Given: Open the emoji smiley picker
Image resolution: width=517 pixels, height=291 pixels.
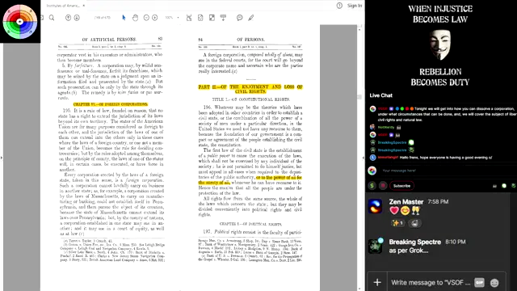Looking at the screenshot, I should pyautogui.click(x=494, y=283).
